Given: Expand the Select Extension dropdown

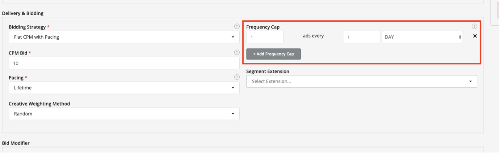Looking at the screenshot, I should tap(362, 81).
